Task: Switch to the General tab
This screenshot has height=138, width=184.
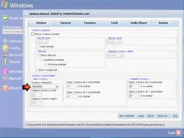Action: click(x=66, y=23)
